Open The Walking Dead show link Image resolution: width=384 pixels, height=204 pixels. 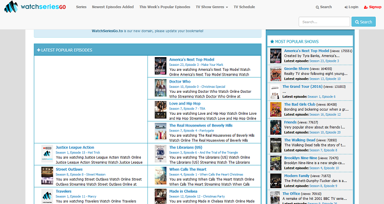300,140
